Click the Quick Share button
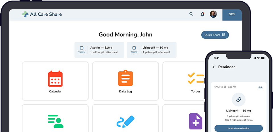The height and width of the screenshot is (132, 273). (215, 35)
